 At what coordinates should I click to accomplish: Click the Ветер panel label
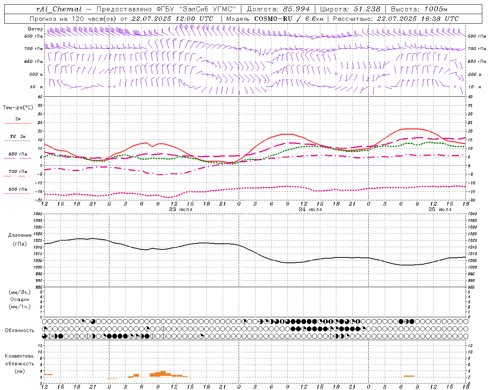[x=35, y=29]
